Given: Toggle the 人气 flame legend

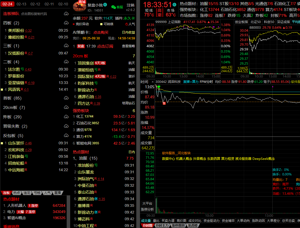Looking at the screenshot, I should (127, 24).
